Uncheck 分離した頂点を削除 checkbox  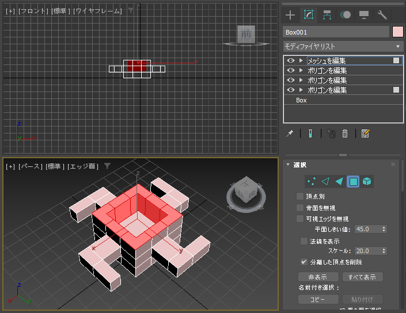pyautogui.click(x=304, y=262)
